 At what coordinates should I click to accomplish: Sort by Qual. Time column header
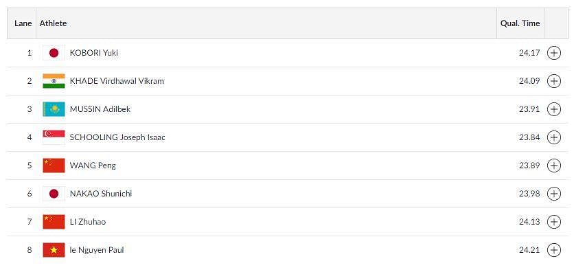[520, 23]
